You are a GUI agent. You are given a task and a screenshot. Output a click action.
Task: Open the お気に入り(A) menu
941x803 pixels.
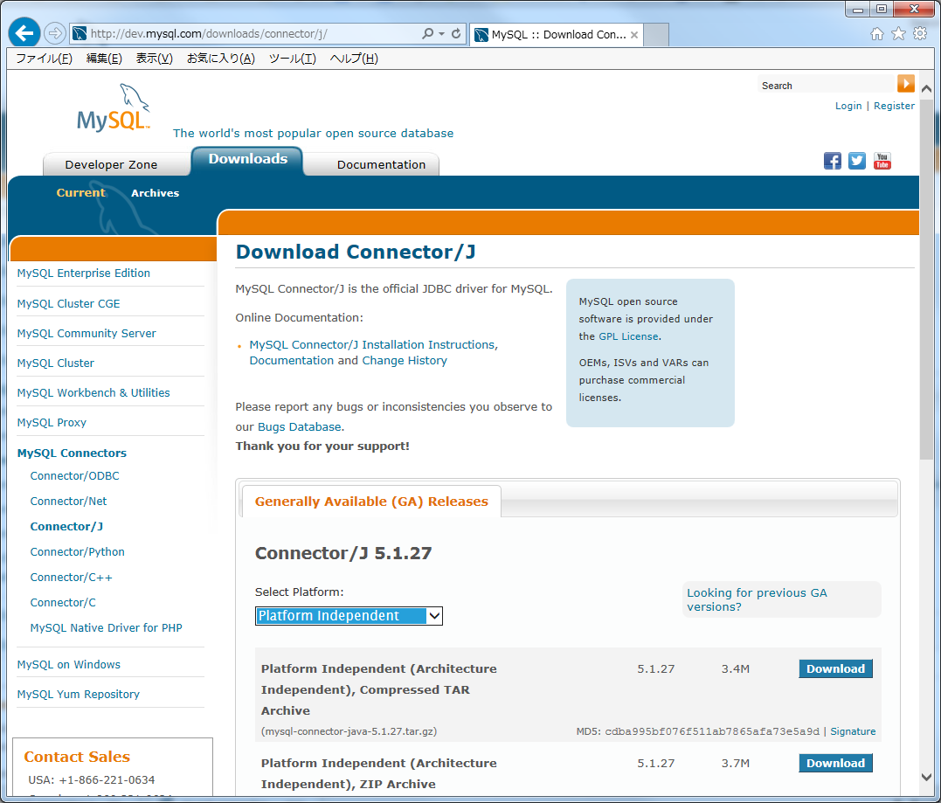pyautogui.click(x=221, y=59)
